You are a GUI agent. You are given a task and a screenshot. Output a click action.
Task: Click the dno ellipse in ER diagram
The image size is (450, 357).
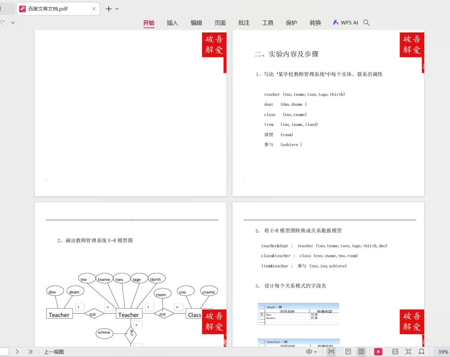click(55, 291)
